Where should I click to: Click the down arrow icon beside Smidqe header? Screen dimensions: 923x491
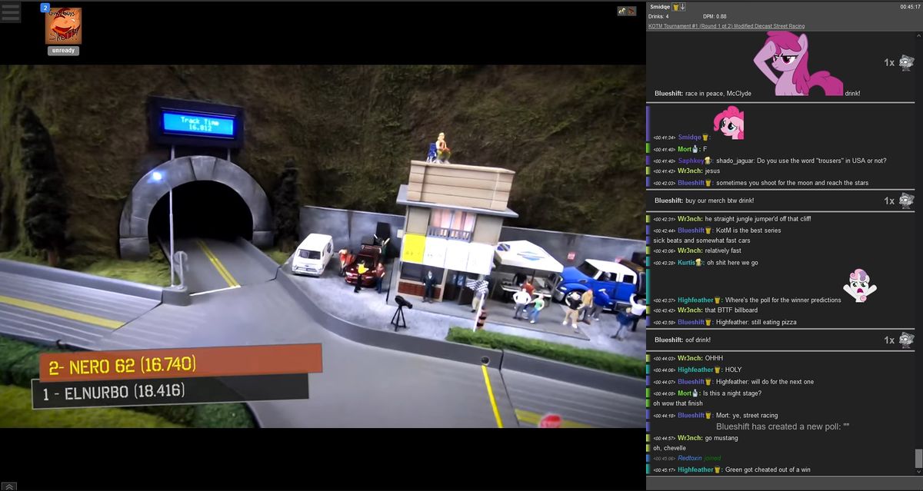(x=683, y=7)
